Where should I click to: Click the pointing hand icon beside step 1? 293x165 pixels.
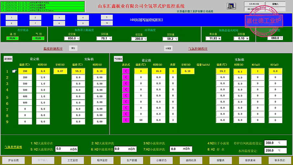14,71
